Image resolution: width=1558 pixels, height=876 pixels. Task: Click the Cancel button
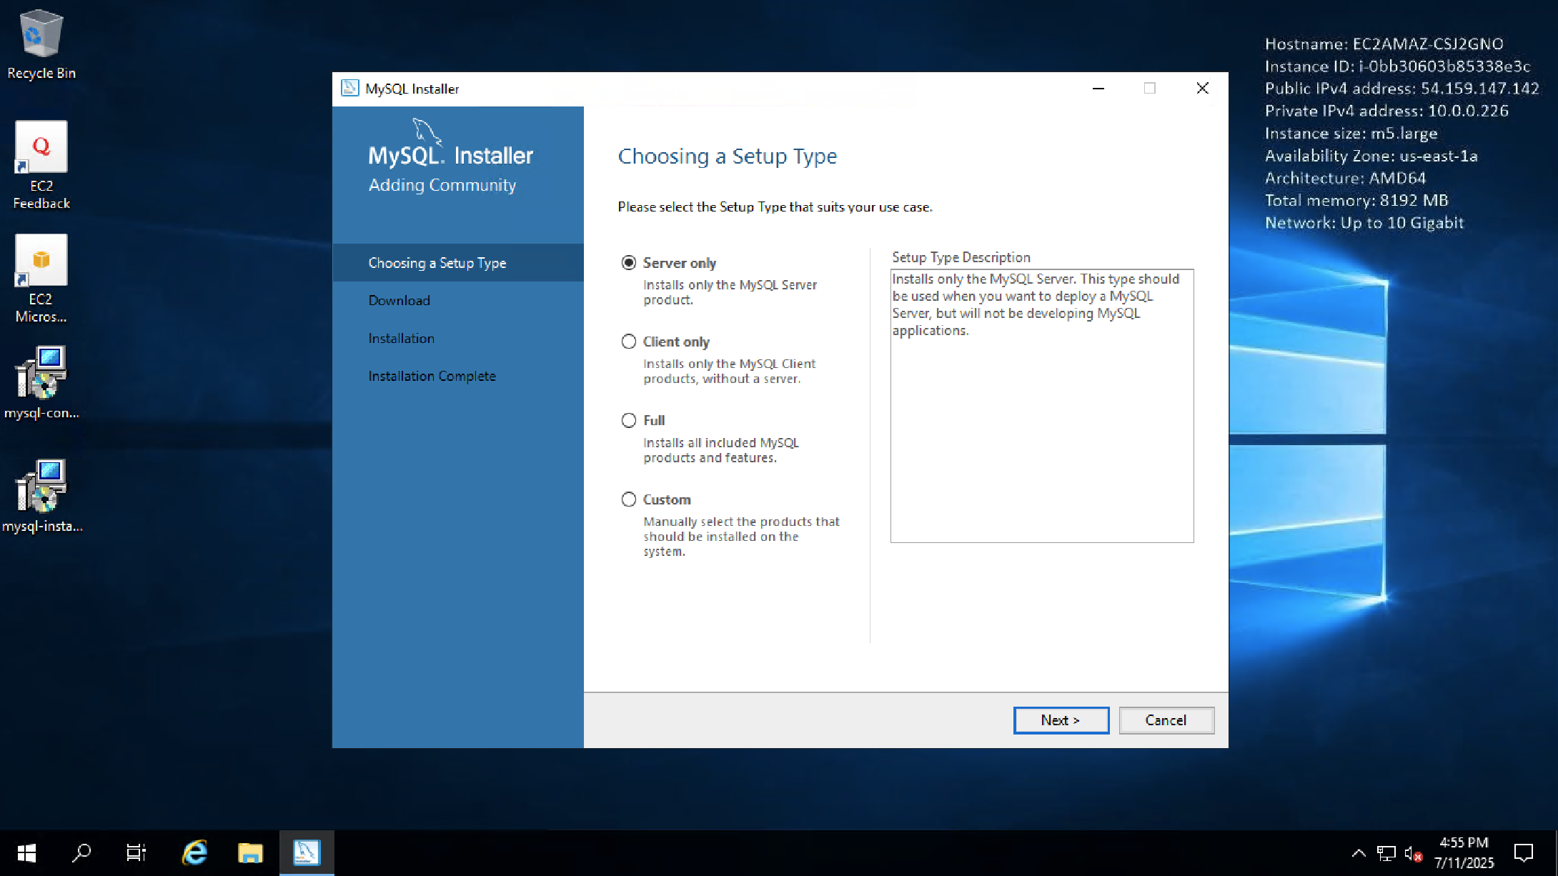[x=1166, y=720]
